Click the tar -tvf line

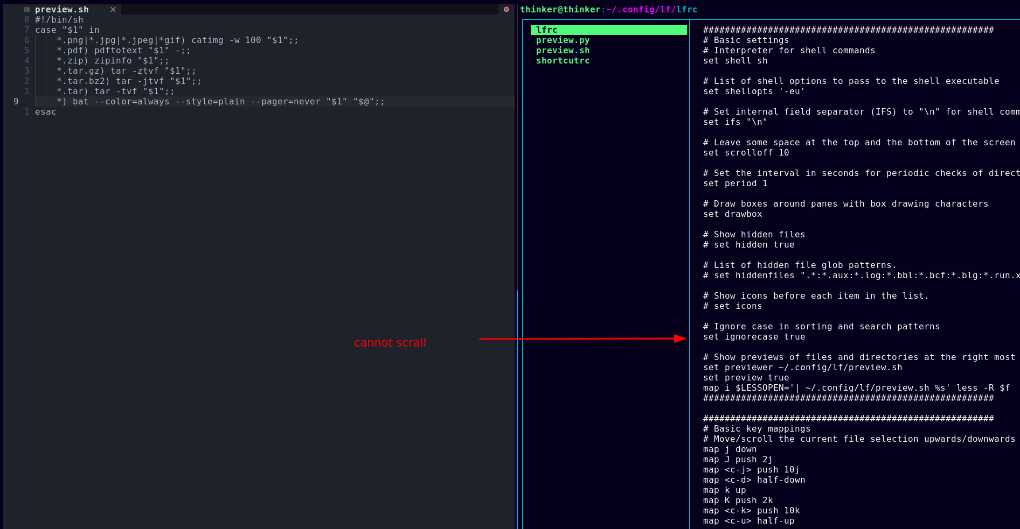pos(115,91)
